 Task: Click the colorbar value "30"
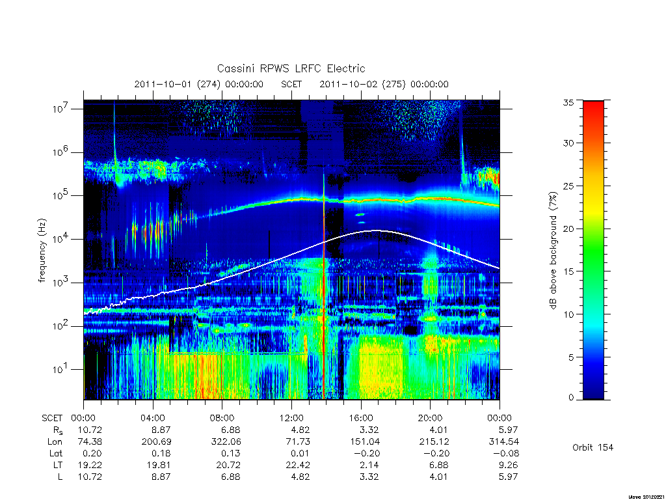[568, 143]
